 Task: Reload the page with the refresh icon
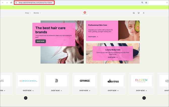pos(11,3)
